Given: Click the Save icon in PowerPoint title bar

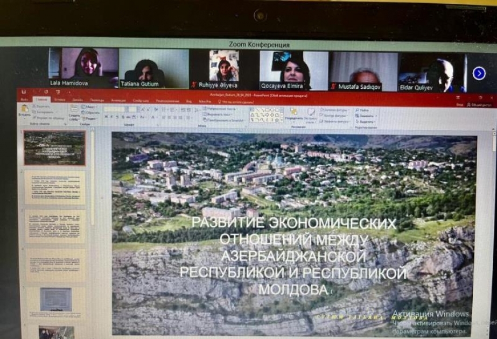Looking at the screenshot, I should (x=24, y=92).
